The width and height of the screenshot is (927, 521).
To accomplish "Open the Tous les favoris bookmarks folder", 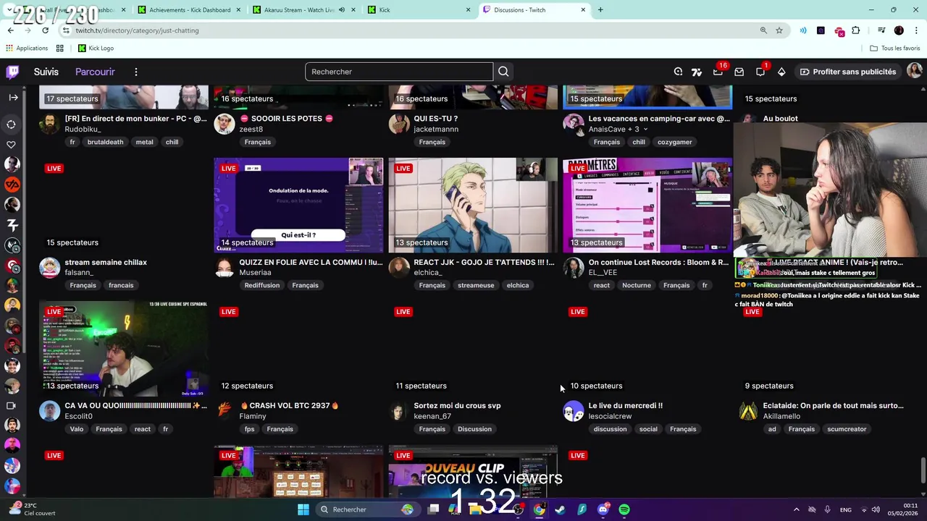I will 895,48.
